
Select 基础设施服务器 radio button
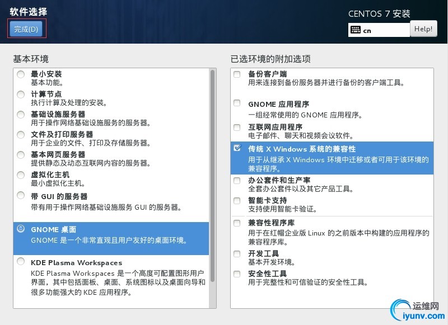[x=21, y=115]
